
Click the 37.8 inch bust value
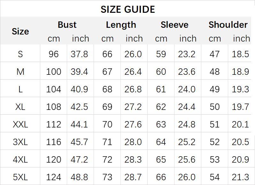[x=79, y=54]
